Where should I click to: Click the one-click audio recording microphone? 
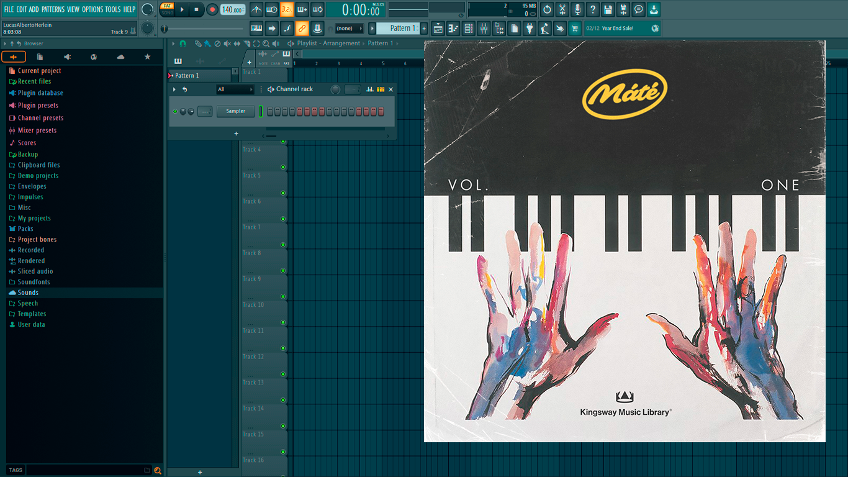tap(577, 9)
